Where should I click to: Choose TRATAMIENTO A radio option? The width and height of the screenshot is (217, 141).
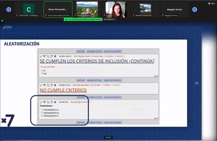42,110
